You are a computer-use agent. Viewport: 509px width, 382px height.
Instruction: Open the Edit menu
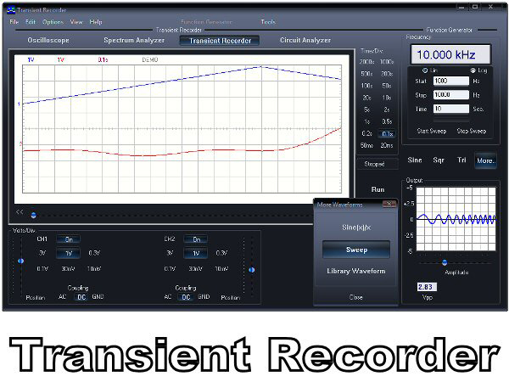point(31,22)
